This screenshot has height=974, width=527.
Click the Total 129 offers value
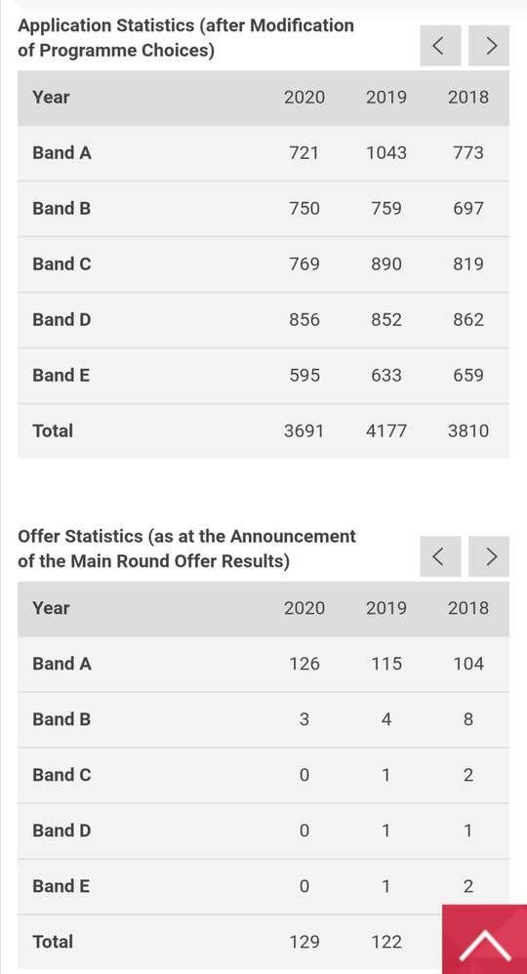(x=304, y=943)
